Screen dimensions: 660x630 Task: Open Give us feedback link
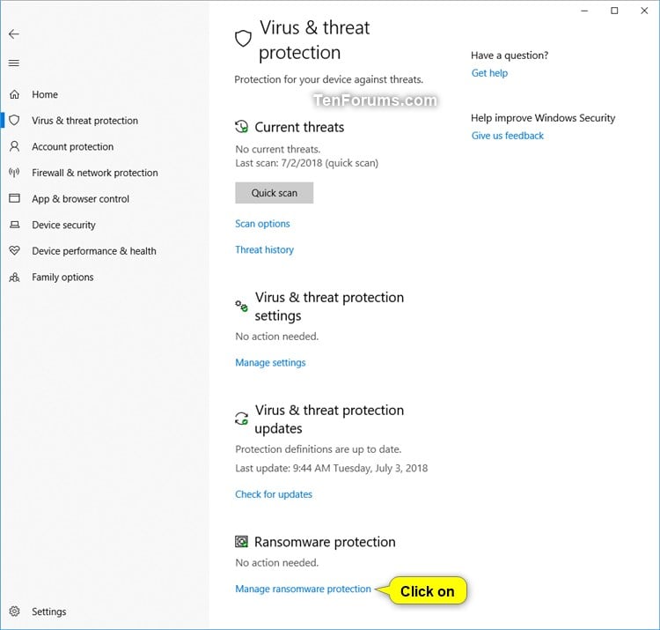[507, 136]
